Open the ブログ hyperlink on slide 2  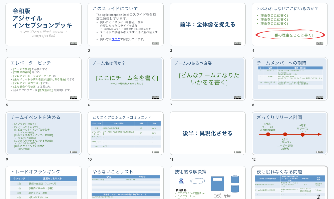[x=116, y=39]
